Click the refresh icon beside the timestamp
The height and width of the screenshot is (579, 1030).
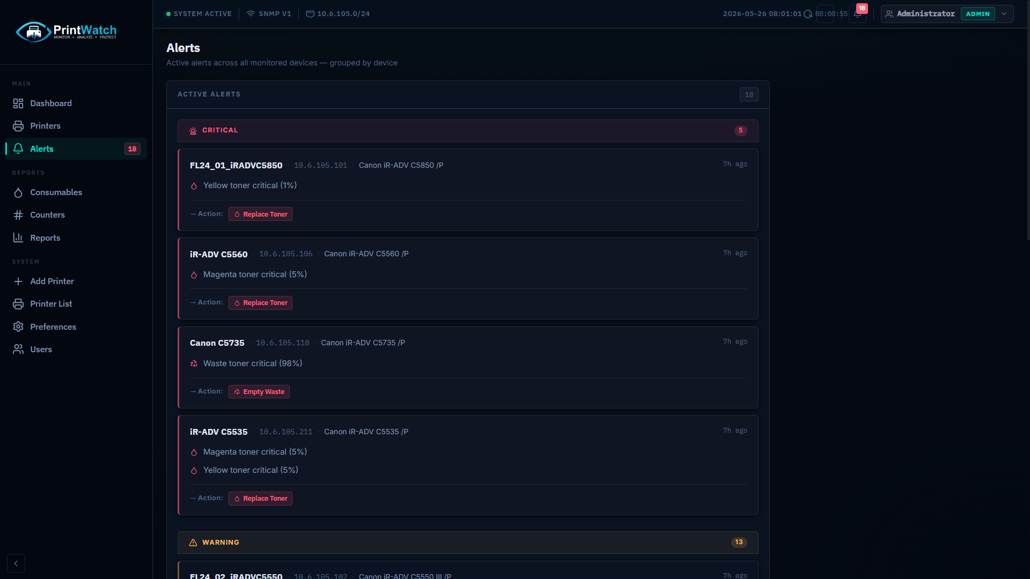(x=808, y=14)
